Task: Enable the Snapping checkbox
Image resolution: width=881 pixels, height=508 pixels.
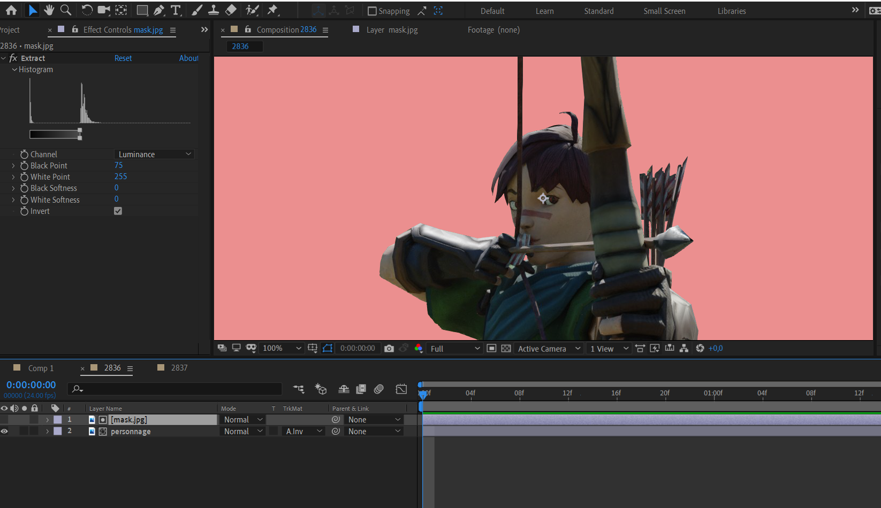Action: click(x=372, y=11)
